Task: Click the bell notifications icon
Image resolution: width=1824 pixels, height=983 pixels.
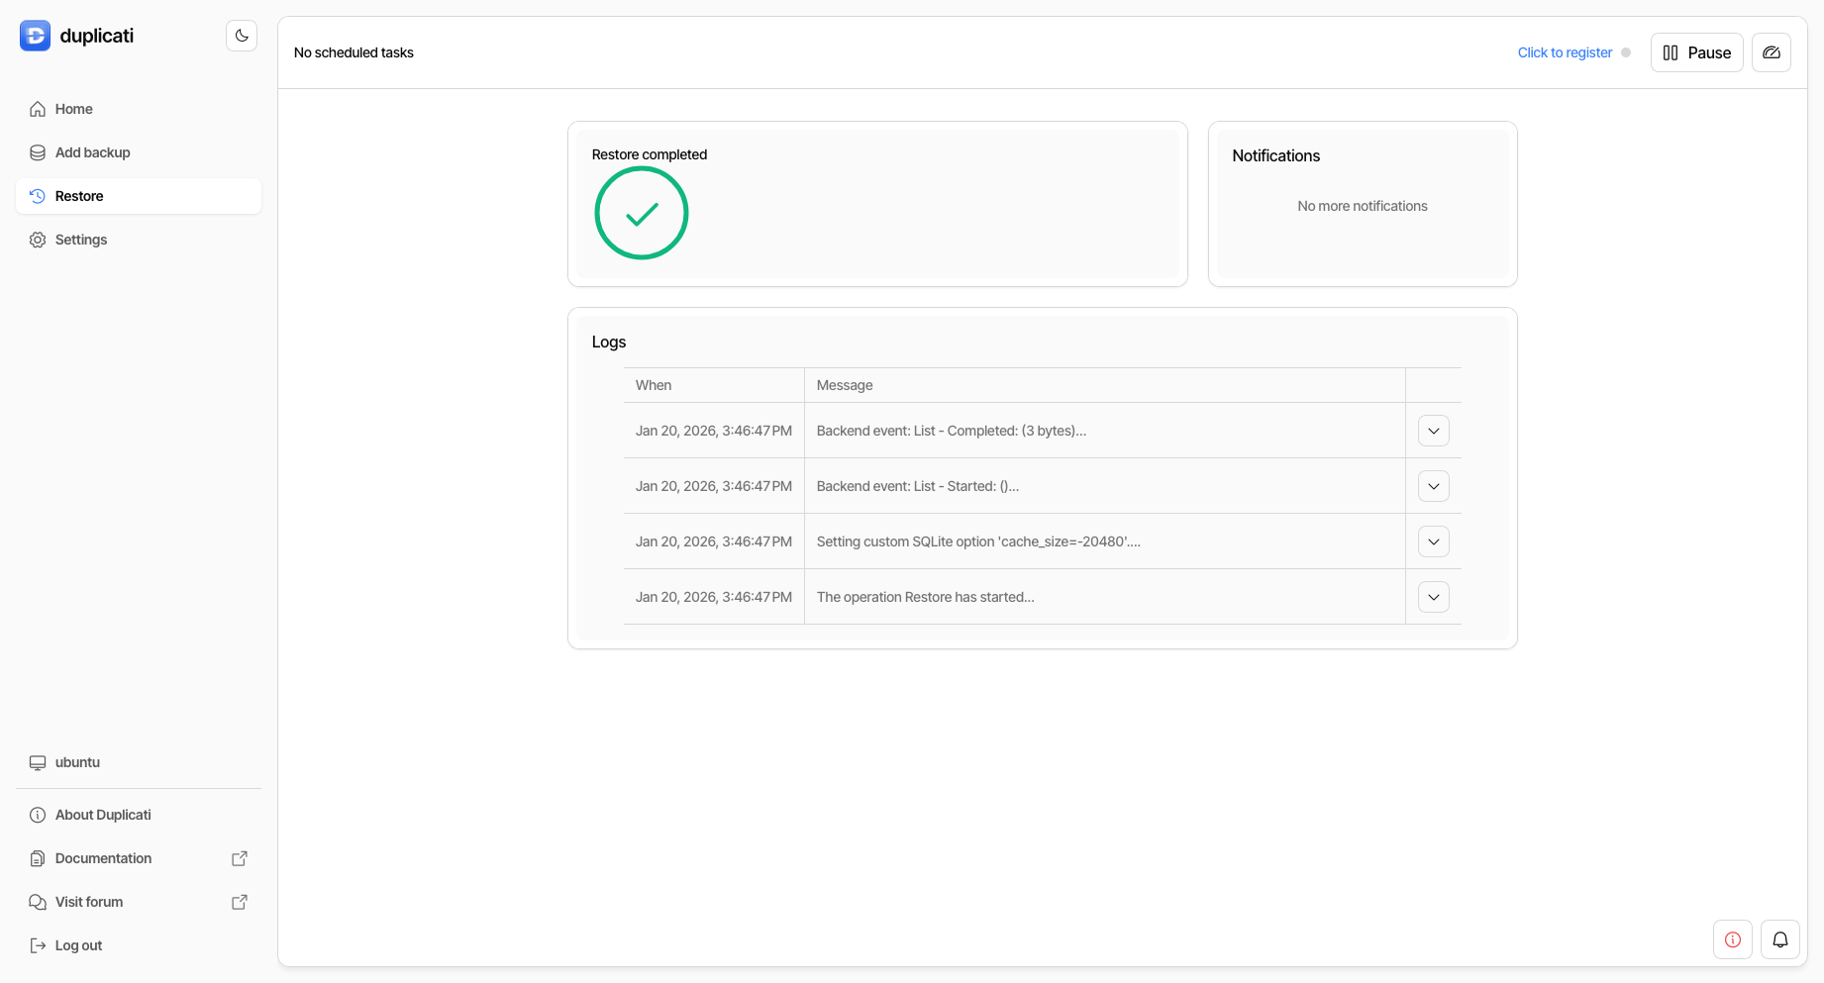Action: [x=1780, y=939]
